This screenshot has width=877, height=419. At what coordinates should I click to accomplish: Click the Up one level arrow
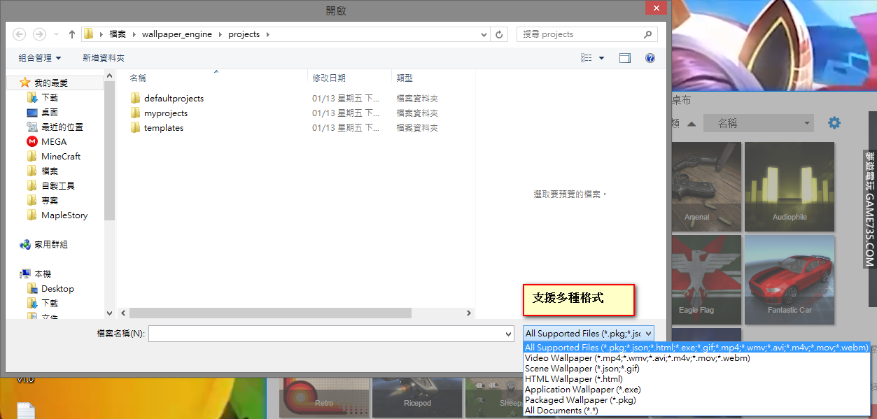pyautogui.click(x=72, y=34)
